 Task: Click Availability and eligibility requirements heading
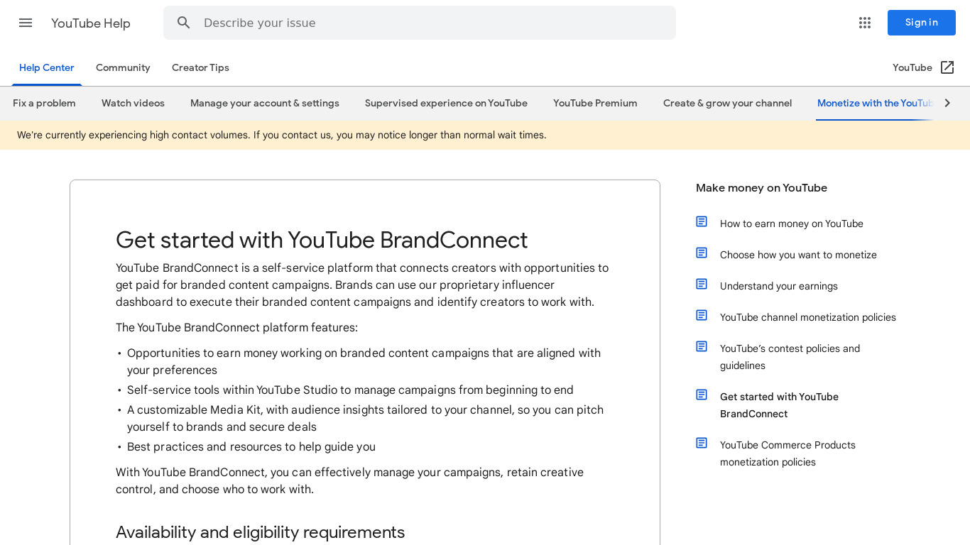point(260,532)
